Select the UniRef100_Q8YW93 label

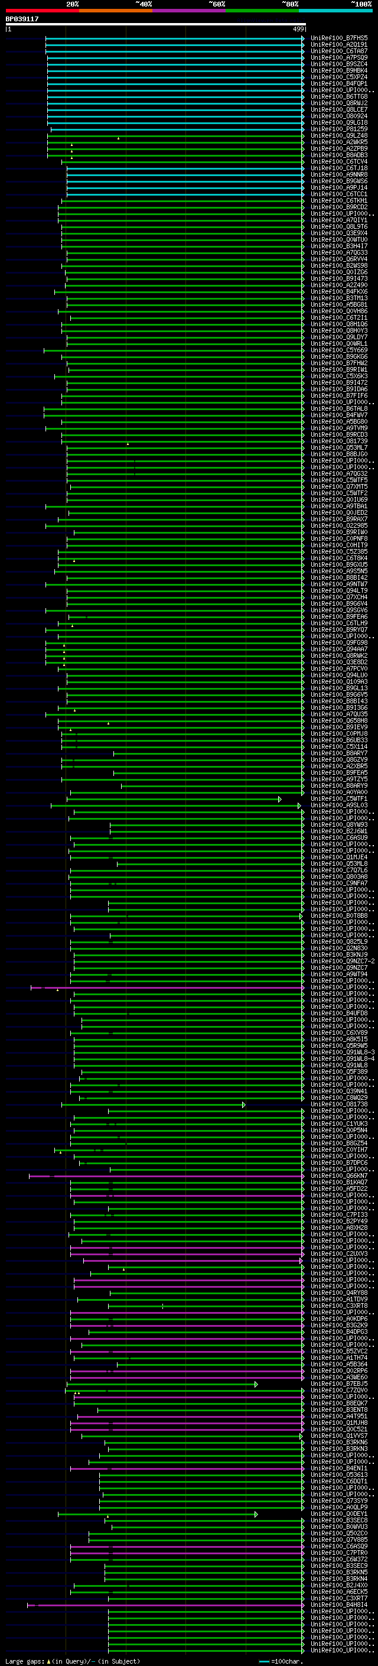pyautogui.click(x=339, y=824)
